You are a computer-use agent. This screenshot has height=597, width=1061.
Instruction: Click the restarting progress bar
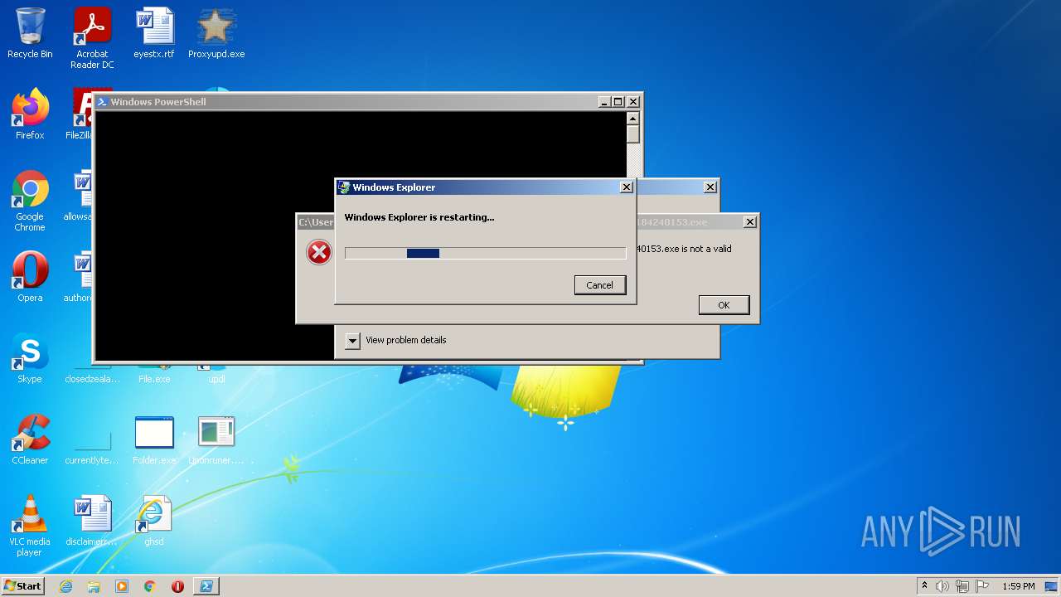pos(485,253)
